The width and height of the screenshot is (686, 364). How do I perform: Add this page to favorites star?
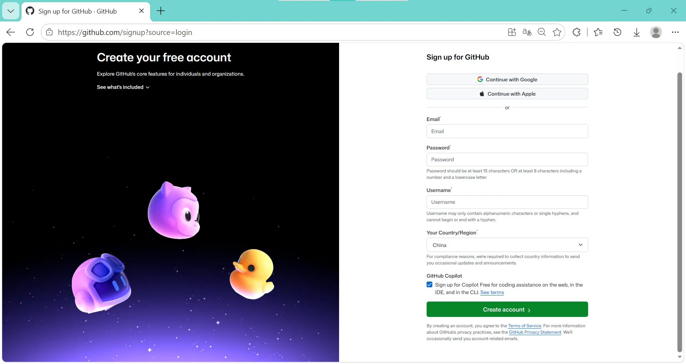[557, 32]
